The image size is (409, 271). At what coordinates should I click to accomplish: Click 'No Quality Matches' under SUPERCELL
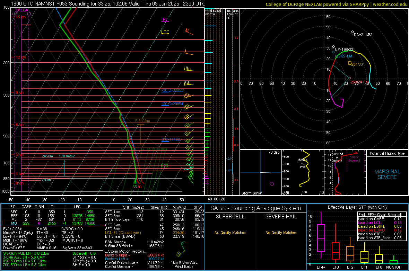point(230,233)
